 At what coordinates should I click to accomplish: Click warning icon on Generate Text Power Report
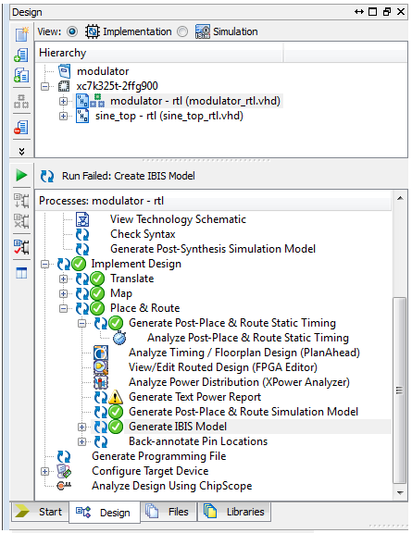[x=116, y=397]
